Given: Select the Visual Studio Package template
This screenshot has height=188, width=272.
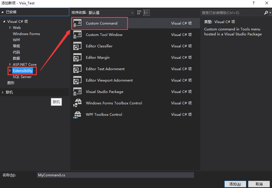Looking at the screenshot, I should [x=136, y=92].
